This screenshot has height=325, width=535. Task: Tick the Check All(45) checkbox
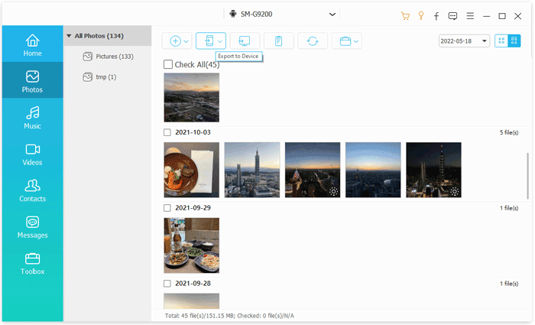pos(168,65)
